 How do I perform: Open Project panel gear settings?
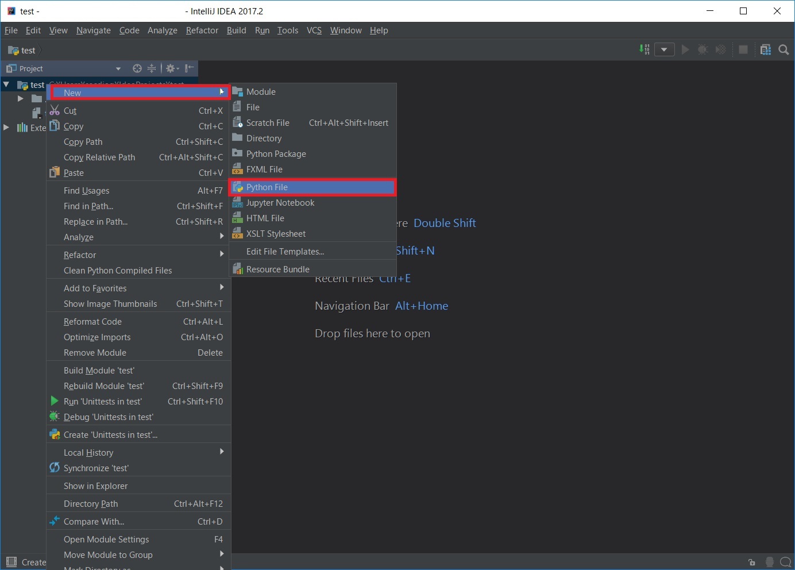(172, 68)
